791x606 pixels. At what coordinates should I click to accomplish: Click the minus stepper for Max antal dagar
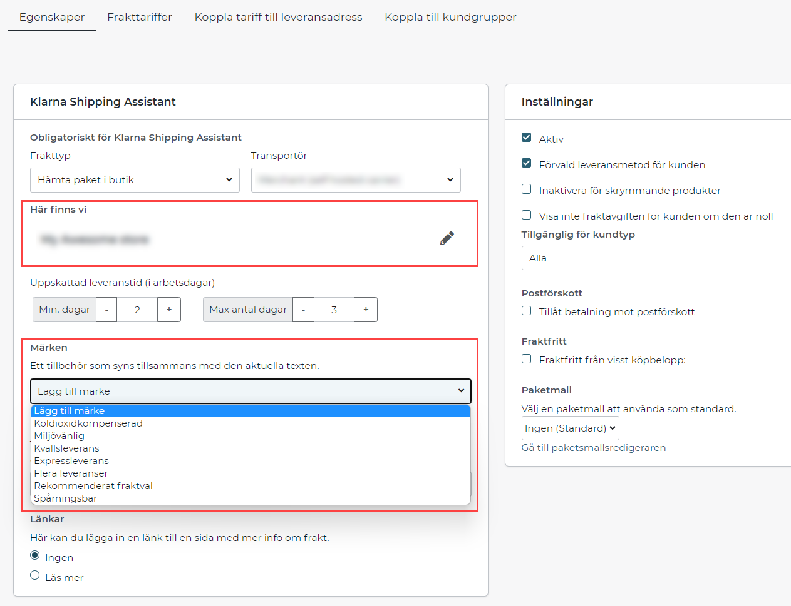point(303,309)
